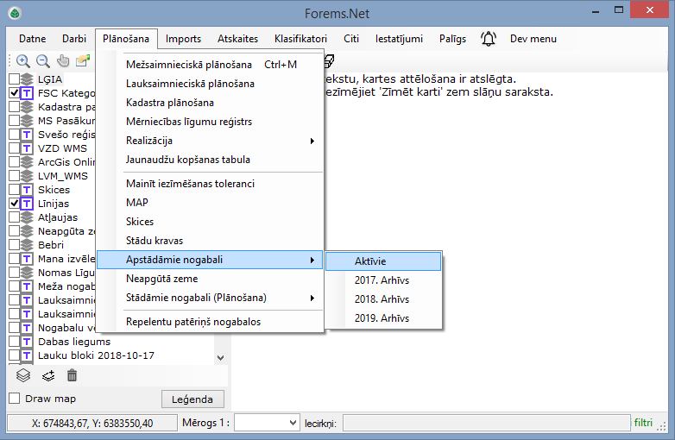Enable the Bebri layer checkbox
Screen dimensions: 675x440
14,245
